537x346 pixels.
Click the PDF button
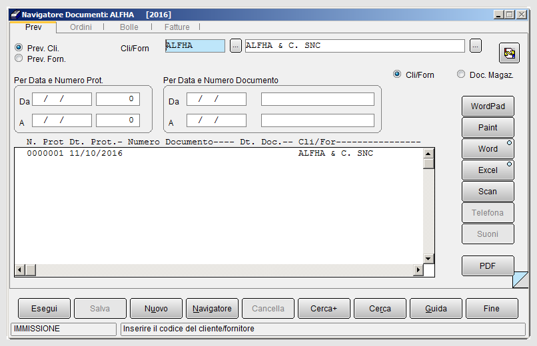[488, 265]
